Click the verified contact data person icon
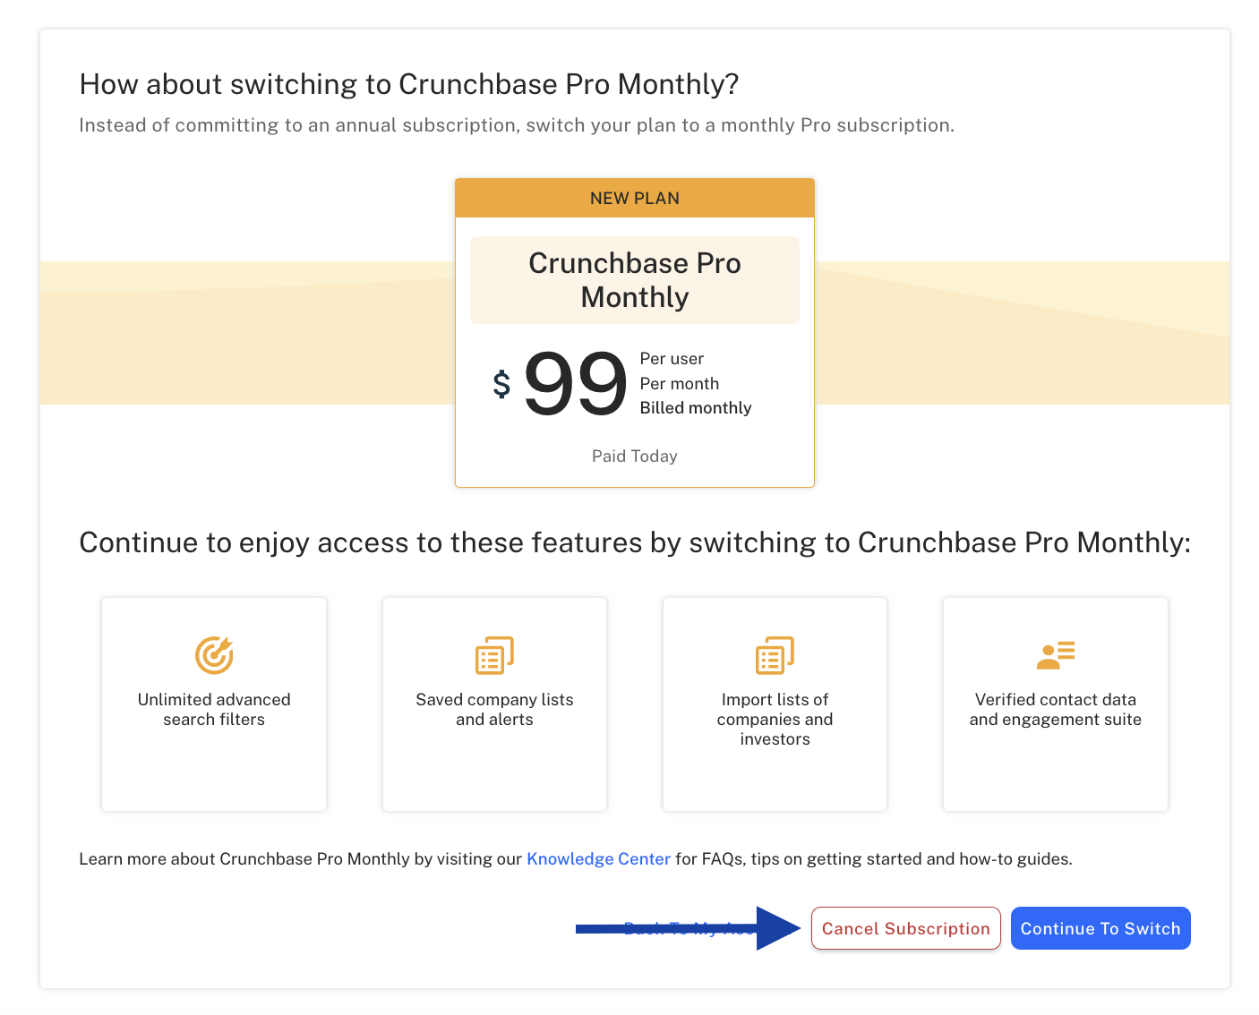This screenshot has width=1259, height=1015. 1056,655
